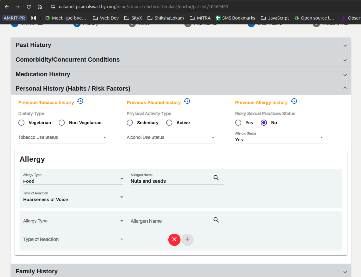Open SMS Bookmarks link in bookmarks bar
This screenshot has height=277, width=361.
click(235, 18)
